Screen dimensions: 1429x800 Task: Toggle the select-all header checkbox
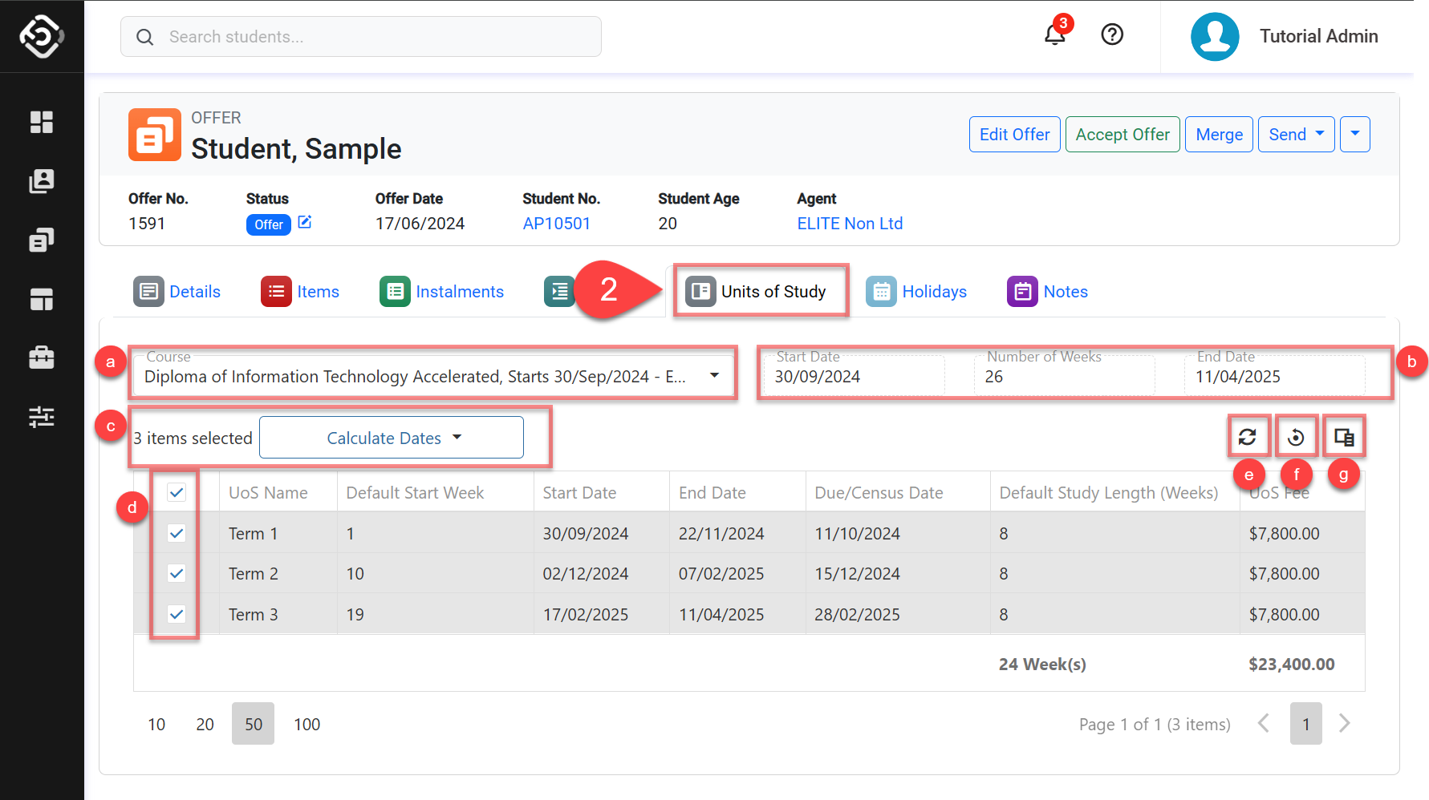pos(177,492)
